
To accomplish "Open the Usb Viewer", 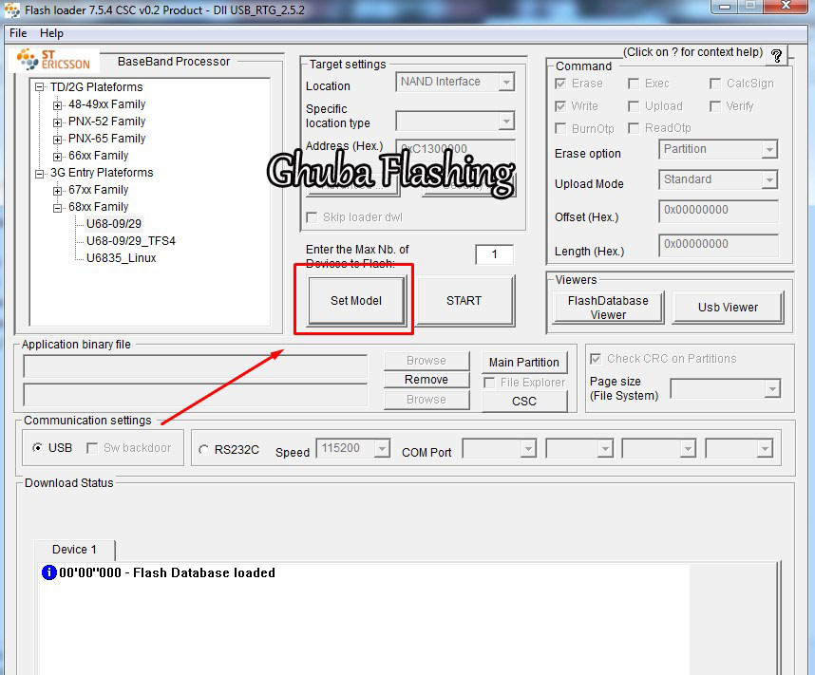I will coord(728,308).
